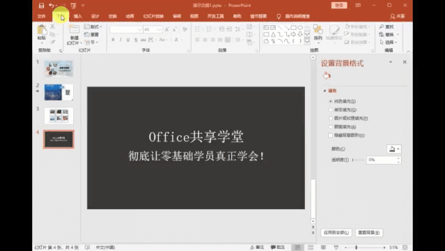The image size is (445, 251).
Task: Collapse the Fill (填充) section
Action: (325, 91)
